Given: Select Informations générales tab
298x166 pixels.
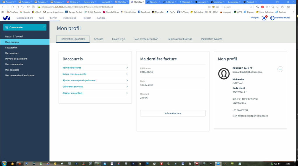Looking at the screenshot, I should pyautogui.click(x=73, y=39).
